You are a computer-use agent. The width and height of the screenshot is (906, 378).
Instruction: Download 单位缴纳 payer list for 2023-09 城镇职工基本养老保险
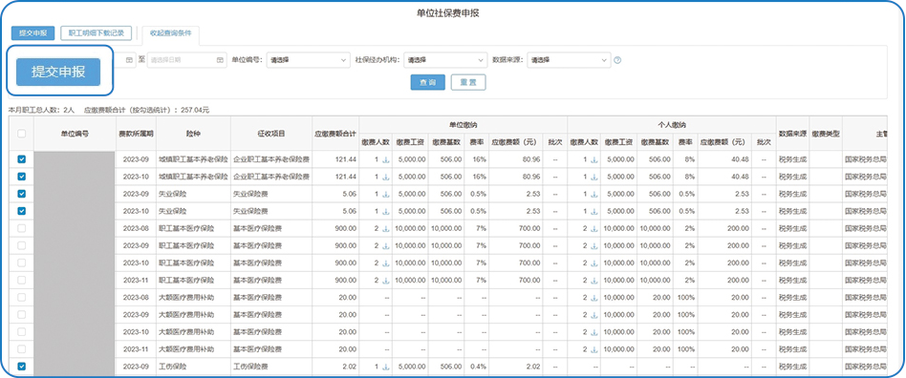click(x=386, y=159)
